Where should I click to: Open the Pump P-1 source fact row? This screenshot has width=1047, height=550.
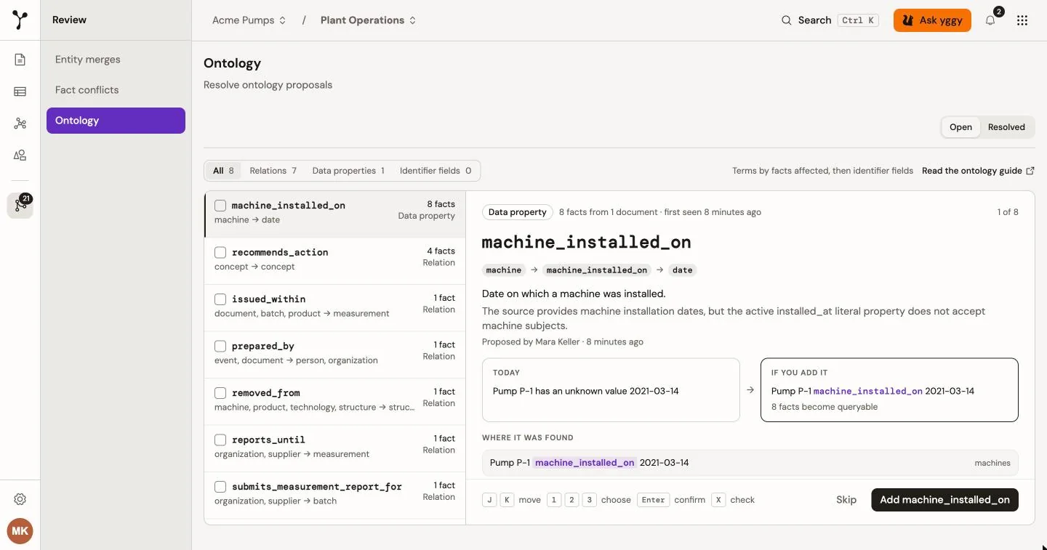pyautogui.click(x=750, y=463)
